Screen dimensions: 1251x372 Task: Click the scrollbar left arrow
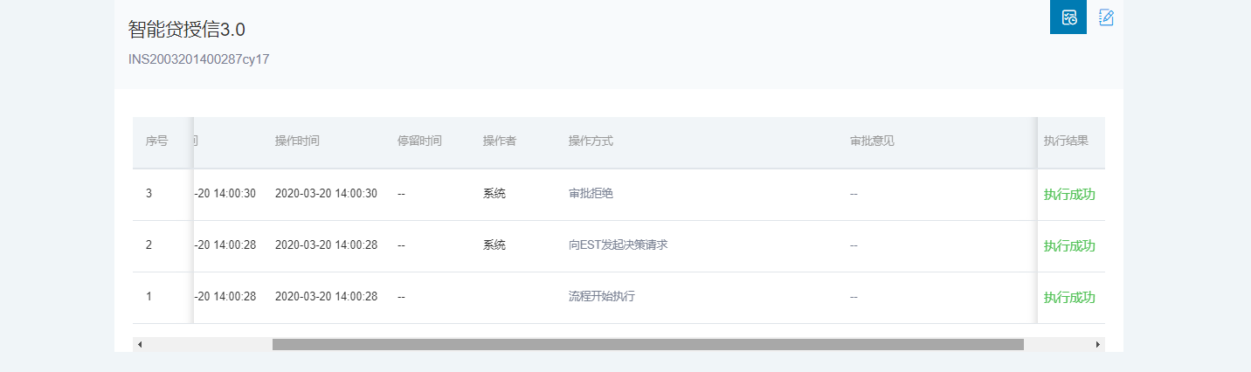click(140, 345)
